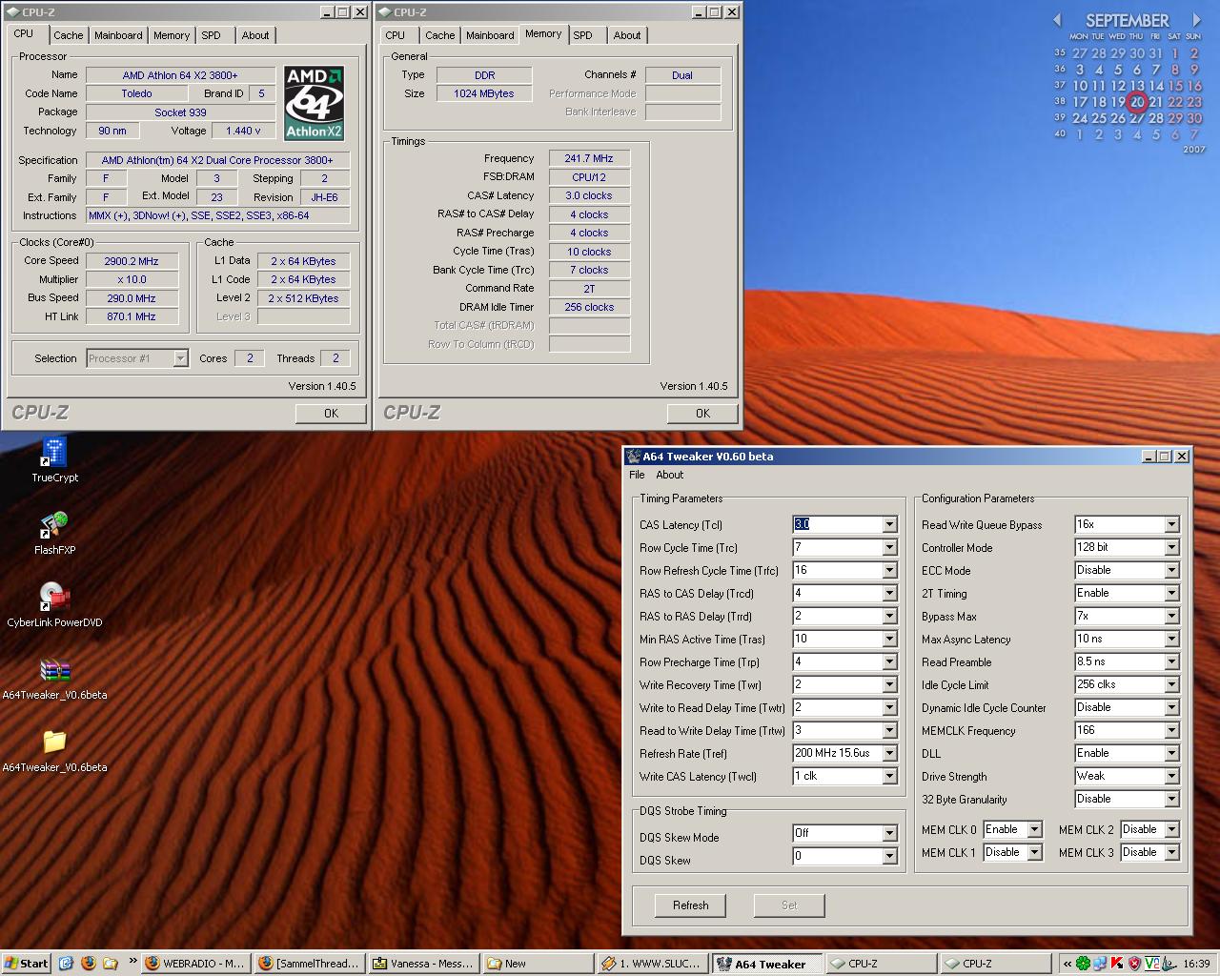Screen dimensions: 1220x976
Task: Open the About menu in A64 Tweaker
Action: (669, 475)
